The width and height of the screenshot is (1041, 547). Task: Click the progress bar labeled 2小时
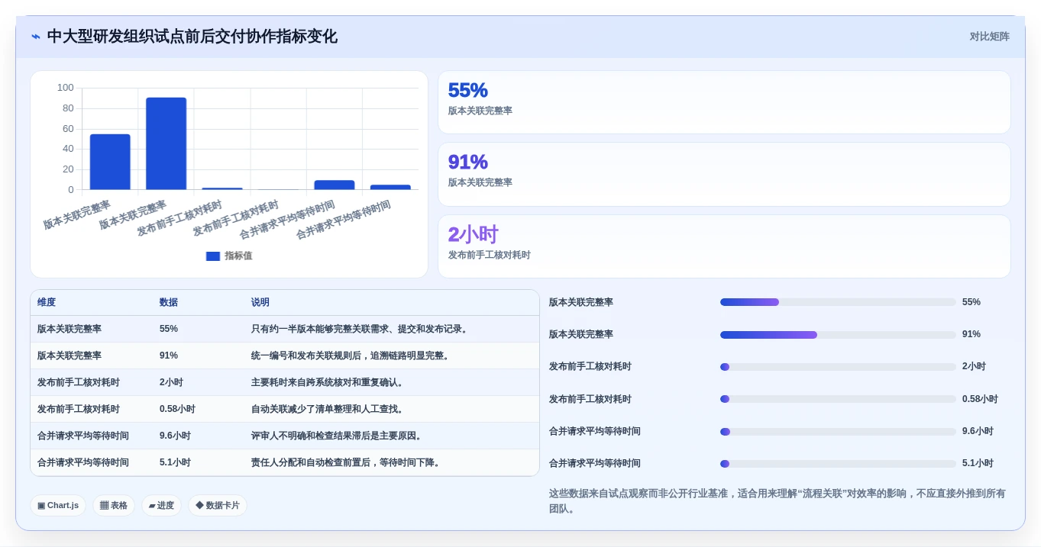pos(838,367)
